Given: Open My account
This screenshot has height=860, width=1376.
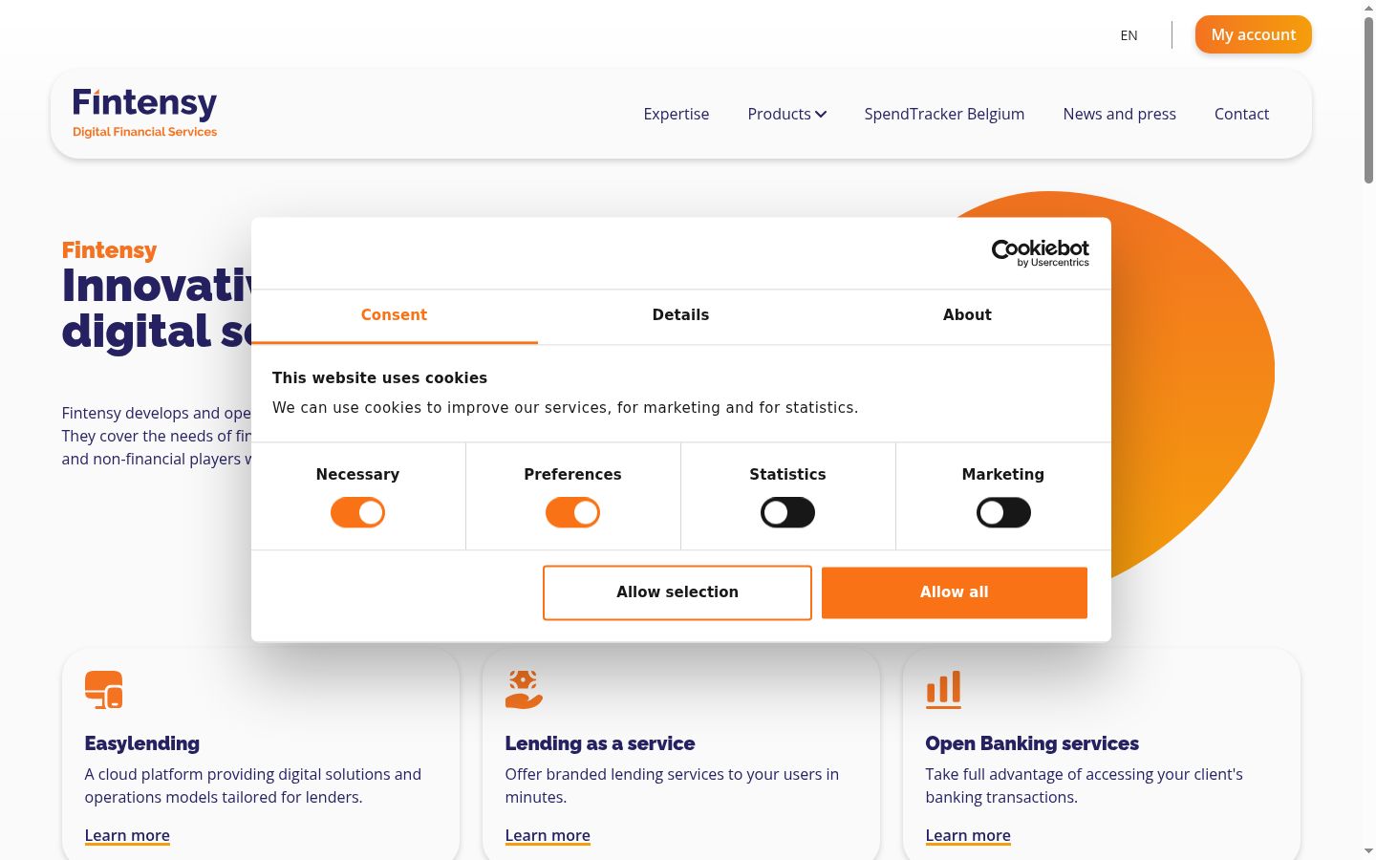Looking at the screenshot, I should [1254, 34].
